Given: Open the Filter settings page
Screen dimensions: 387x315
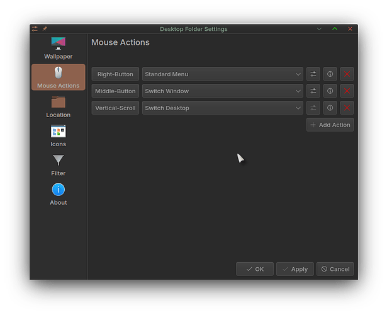Looking at the screenshot, I should (59, 165).
